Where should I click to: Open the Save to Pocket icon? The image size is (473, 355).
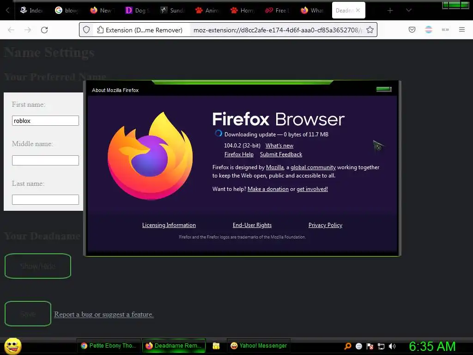point(412,30)
